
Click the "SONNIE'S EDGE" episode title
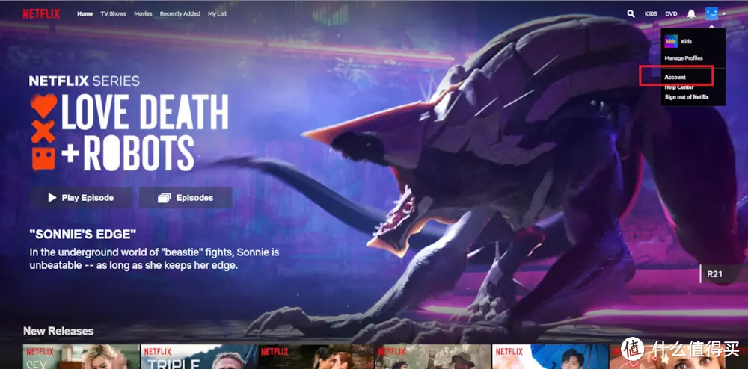[x=83, y=234]
